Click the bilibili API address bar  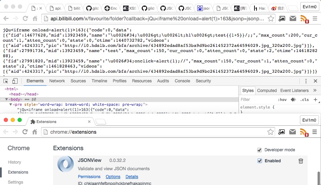(159, 19)
